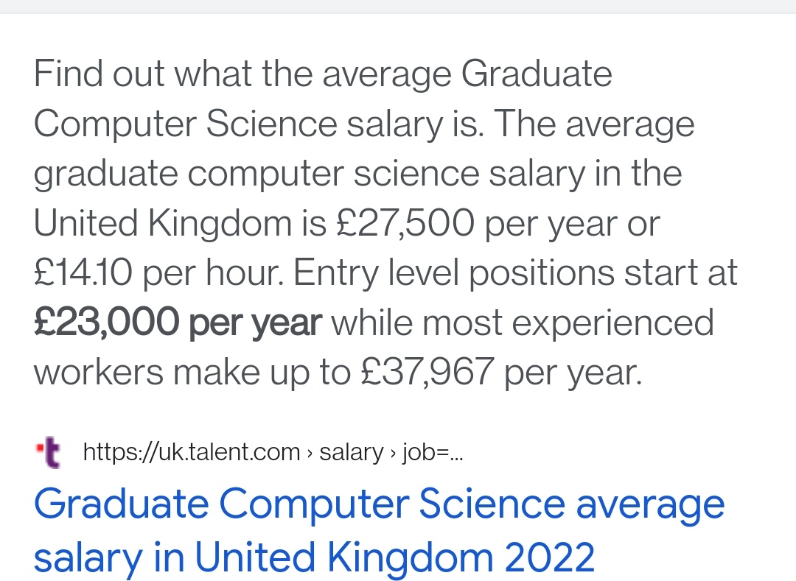Click 'Computer Science' in the blue result title
Image resolution: width=796 pixels, height=581 pixels.
[393, 504]
